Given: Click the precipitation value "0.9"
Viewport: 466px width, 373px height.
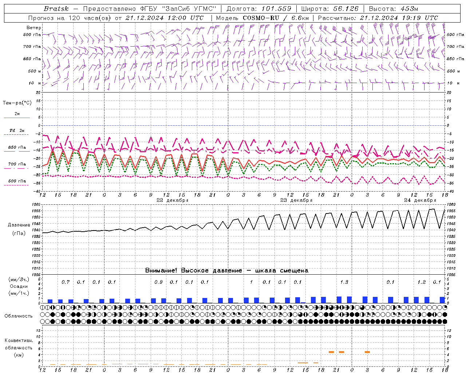Looking at the screenshot, I should tap(158, 282).
